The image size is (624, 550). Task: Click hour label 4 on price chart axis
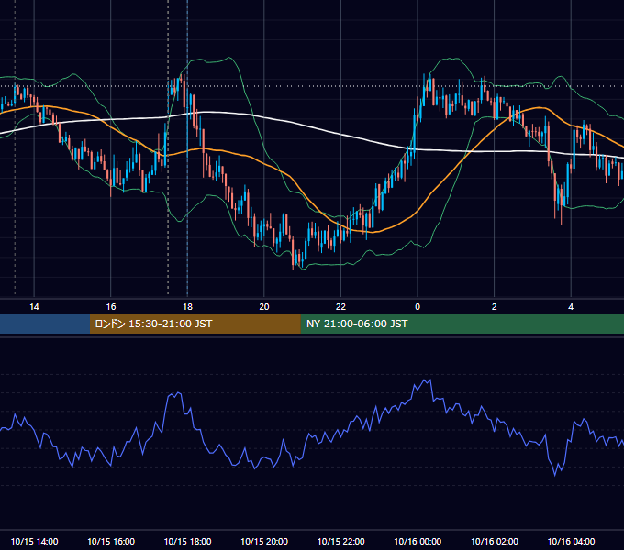click(x=571, y=307)
